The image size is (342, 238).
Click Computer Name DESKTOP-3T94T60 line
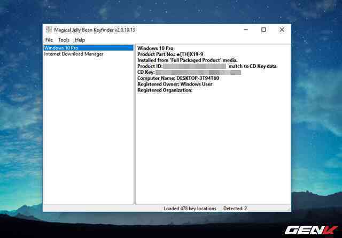click(x=178, y=78)
